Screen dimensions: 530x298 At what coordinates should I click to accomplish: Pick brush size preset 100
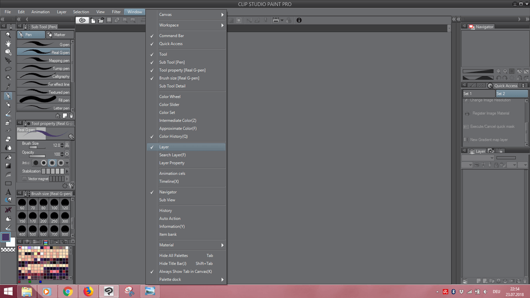[x=55, y=204]
